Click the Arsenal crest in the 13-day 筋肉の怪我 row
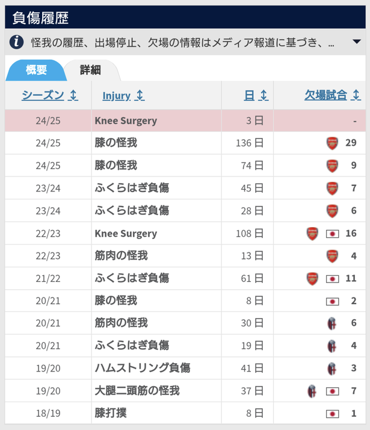The width and height of the screenshot is (370, 430). (332, 256)
